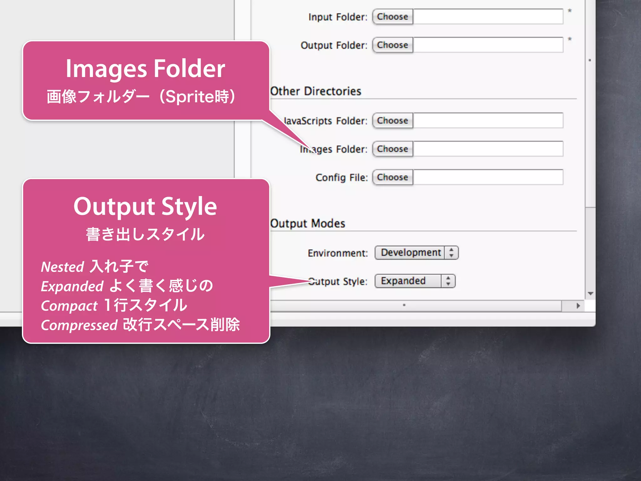Screen dimensions: 641x481
Task: Click Choose button for Images Folder
Action: pyautogui.click(x=392, y=149)
